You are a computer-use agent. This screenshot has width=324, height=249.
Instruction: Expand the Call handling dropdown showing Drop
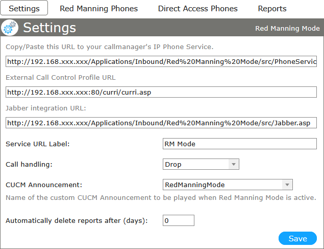pos(201,165)
